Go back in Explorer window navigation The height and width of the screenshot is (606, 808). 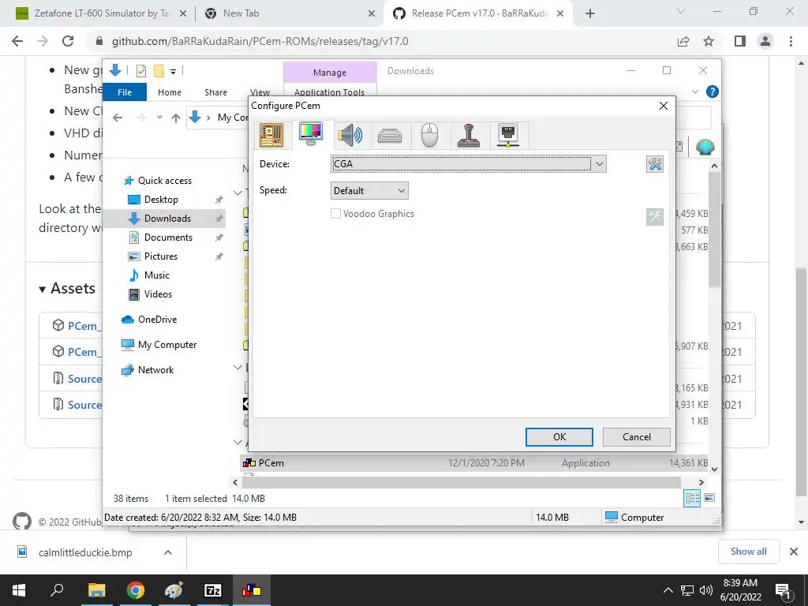coord(118,118)
